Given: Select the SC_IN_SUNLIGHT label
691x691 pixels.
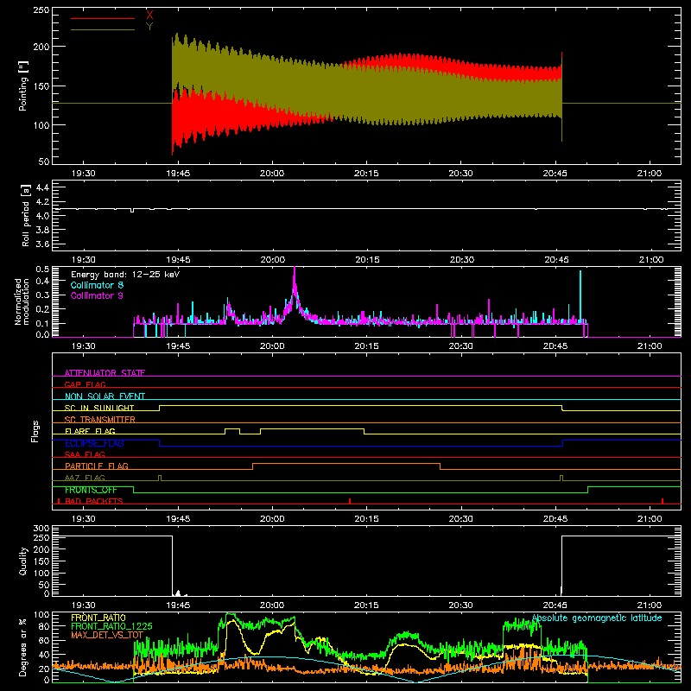Looking at the screenshot, I should 99,408.
